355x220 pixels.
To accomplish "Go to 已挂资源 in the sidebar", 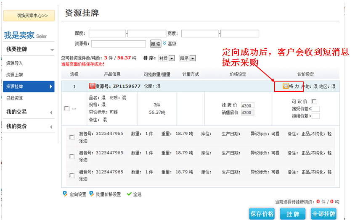I will point(15,98).
